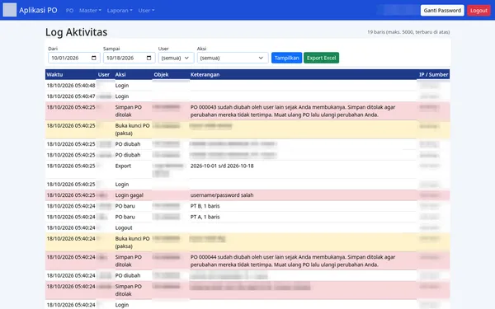The image size is (495, 309).
Task: Expand the Laporan menu
Action: 120,11
